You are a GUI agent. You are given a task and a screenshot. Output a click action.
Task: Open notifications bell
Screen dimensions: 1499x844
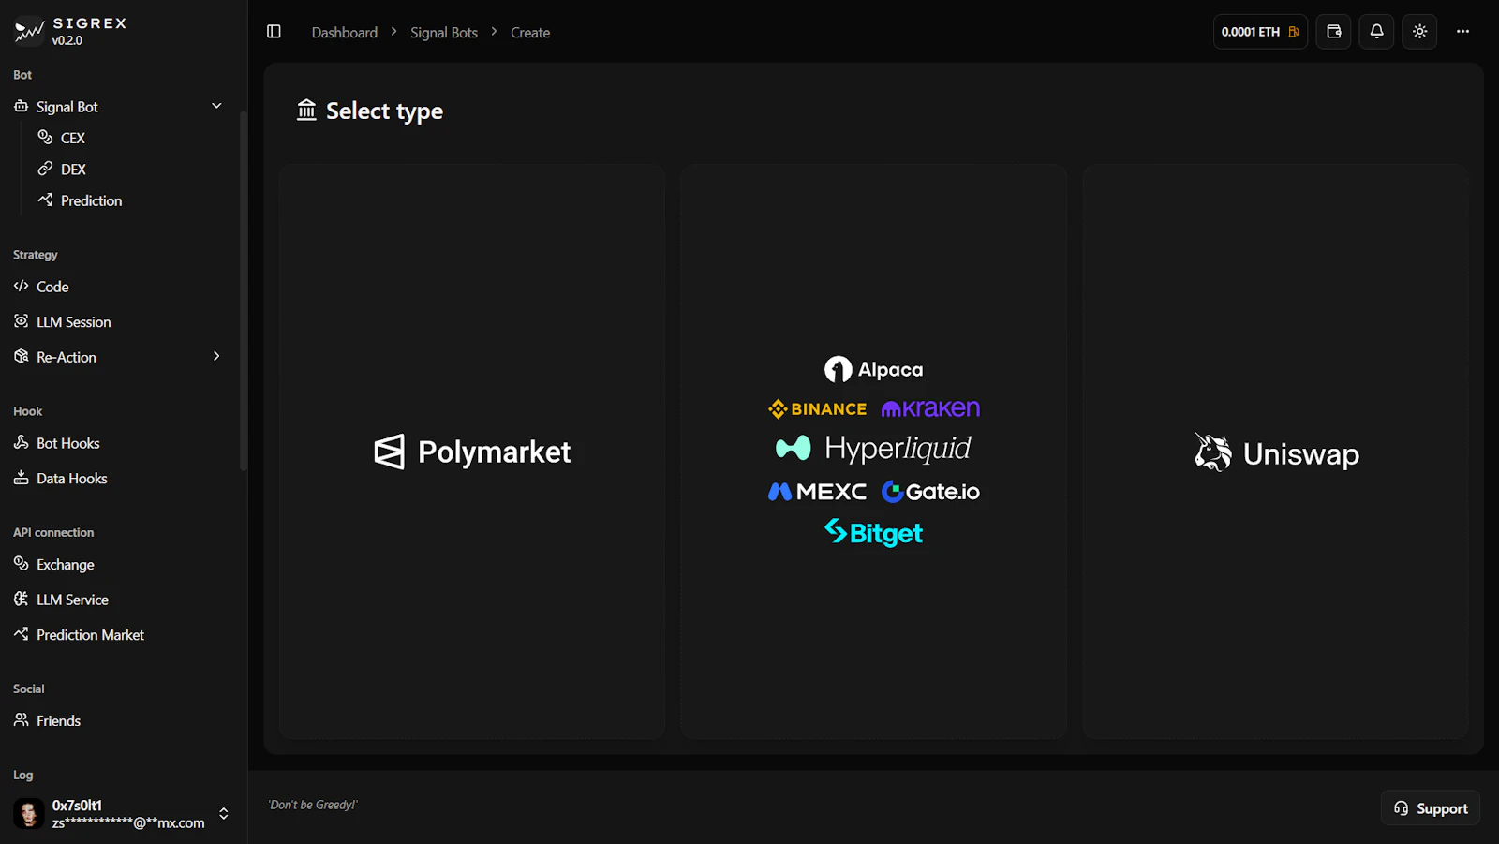(x=1376, y=32)
